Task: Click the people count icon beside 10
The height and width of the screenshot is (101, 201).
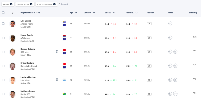Action: point(37,12)
